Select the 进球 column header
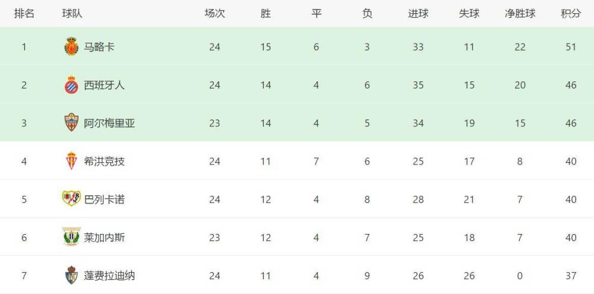594x294 pixels. (418, 14)
